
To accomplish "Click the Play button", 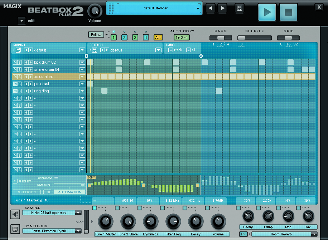I will [267, 13].
